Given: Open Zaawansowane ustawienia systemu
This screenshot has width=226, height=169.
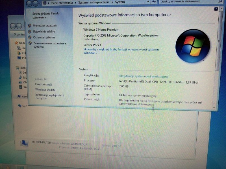Looking at the screenshot, I should coord(50,45).
